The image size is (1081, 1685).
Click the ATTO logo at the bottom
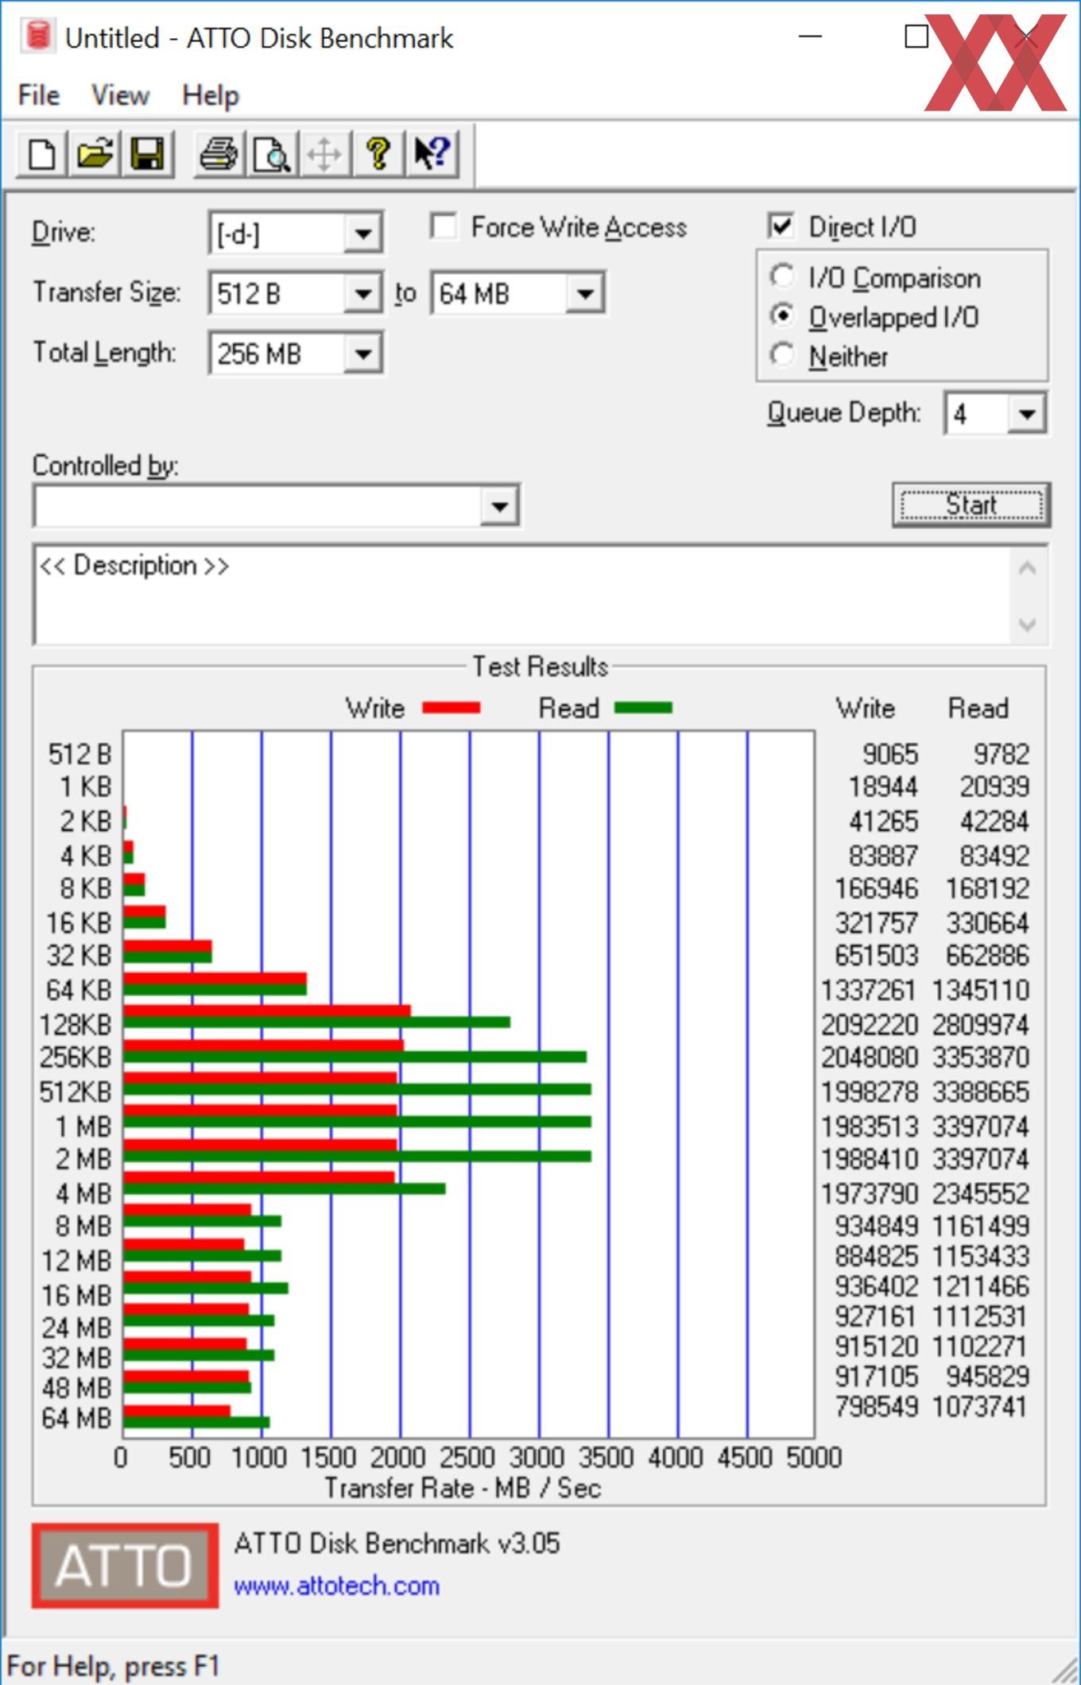click(x=125, y=1565)
